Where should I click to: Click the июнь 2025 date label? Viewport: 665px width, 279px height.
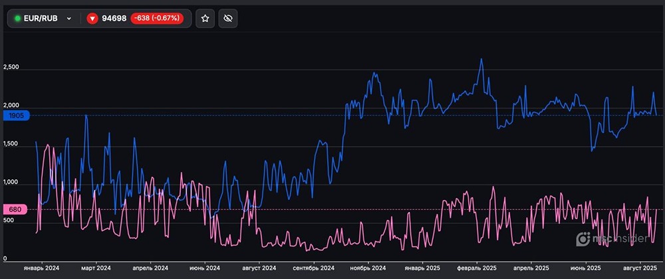pos(586,268)
